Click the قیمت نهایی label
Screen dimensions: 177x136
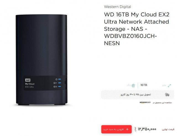168,129
